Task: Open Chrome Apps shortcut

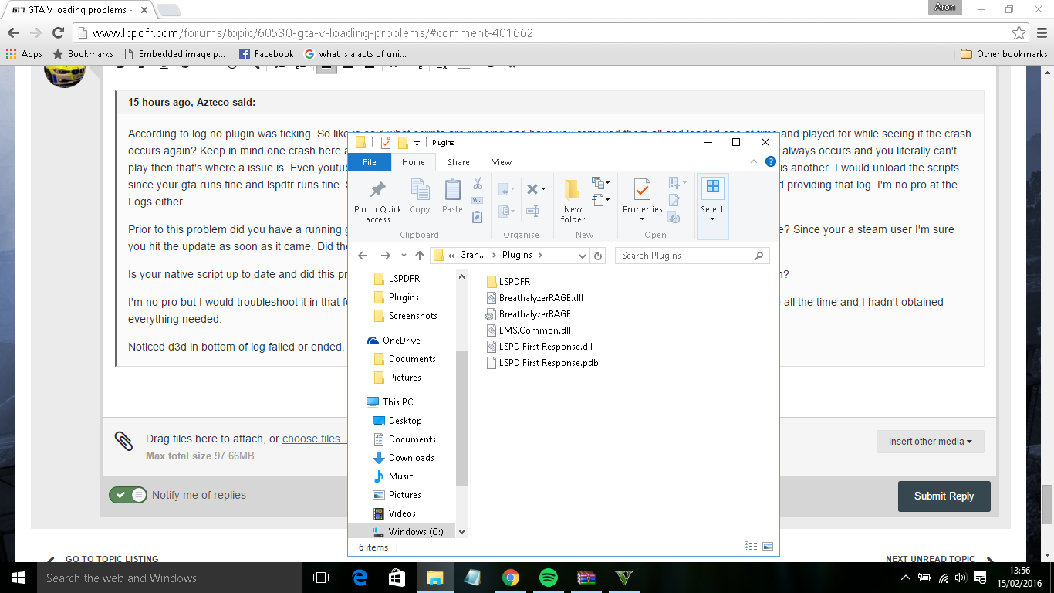Action: tap(24, 54)
